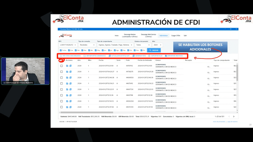Click timestamp 2024-01-31T13:20:59 in Fecha column
This screenshot has width=253, height=142.
coord(106,66)
